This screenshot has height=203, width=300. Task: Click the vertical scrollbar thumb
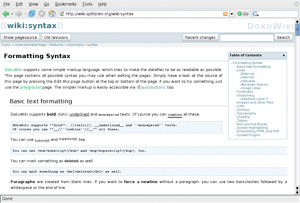click(x=297, y=29)
